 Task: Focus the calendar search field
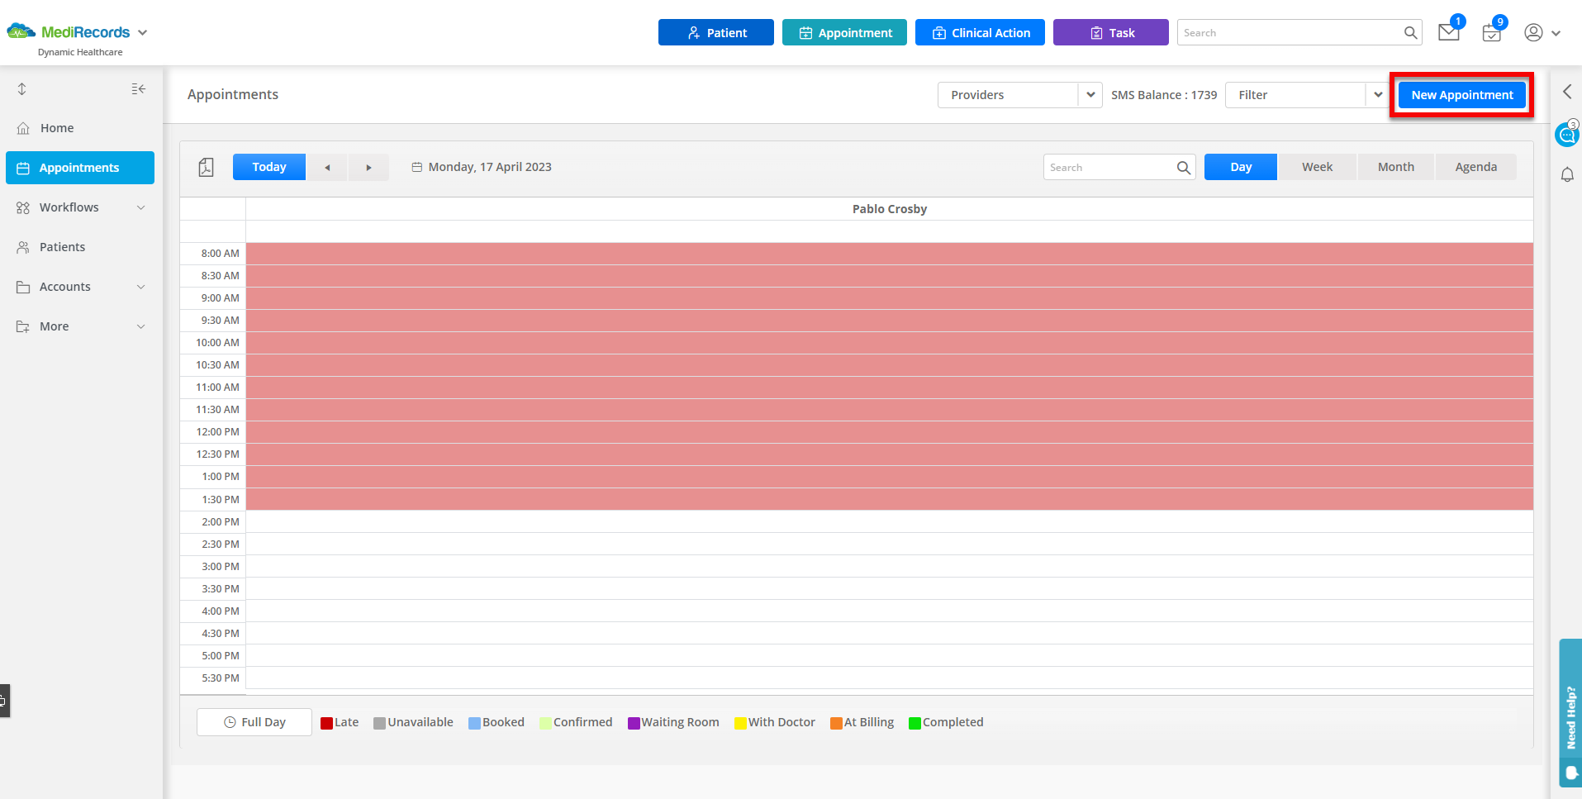[1119, 167]
